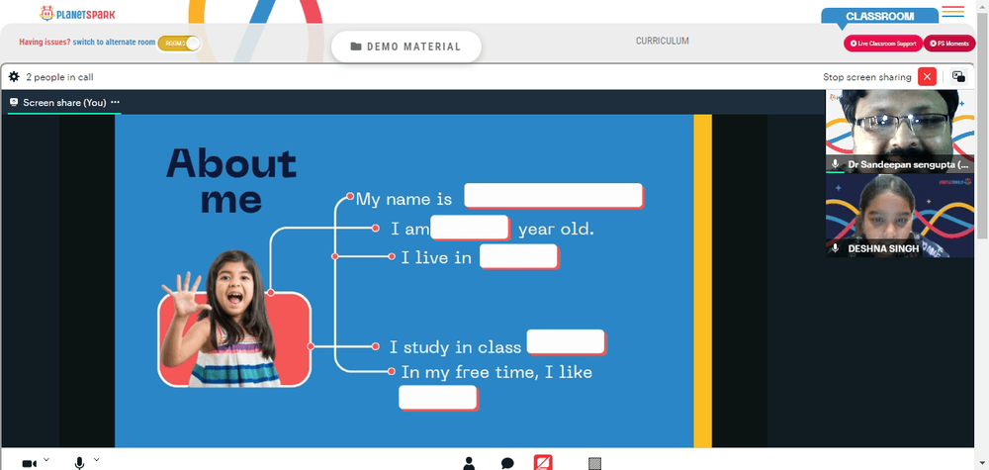The image size is (989, 470).
Task: Click Deshna Singh video tile
Action: click(899, 216)
